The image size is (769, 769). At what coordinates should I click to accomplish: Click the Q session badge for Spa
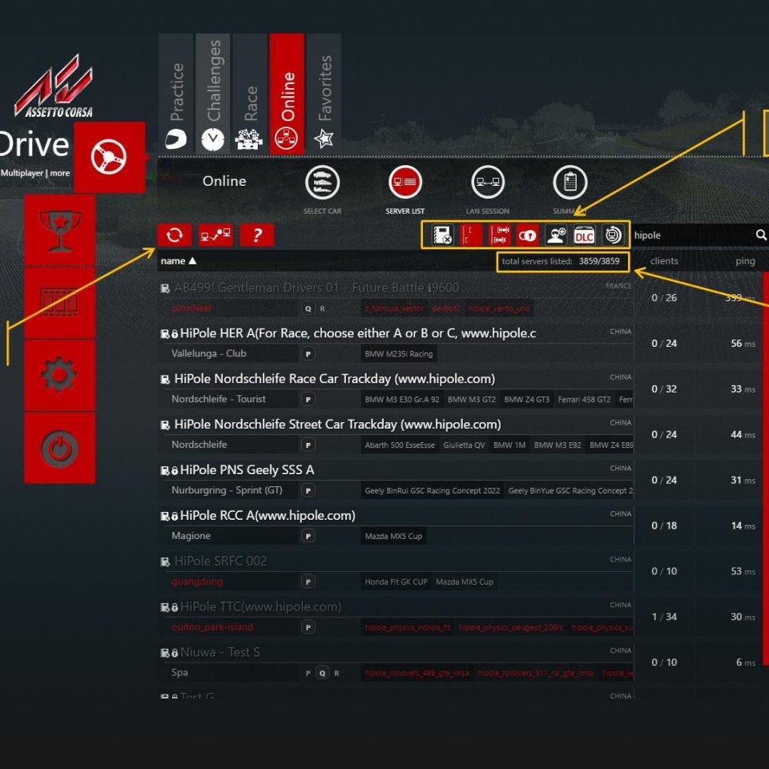pos(322,673)
